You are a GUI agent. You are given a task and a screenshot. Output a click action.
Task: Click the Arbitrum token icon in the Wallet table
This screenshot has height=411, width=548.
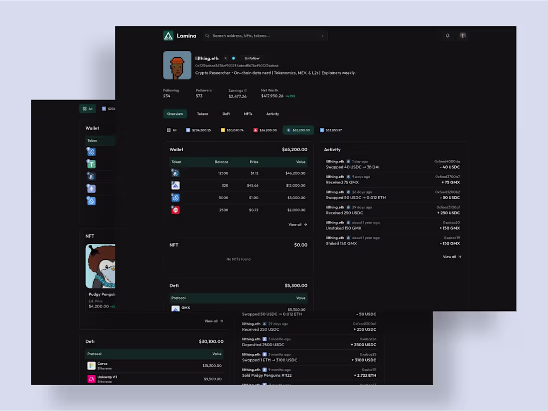click(175, 173)
